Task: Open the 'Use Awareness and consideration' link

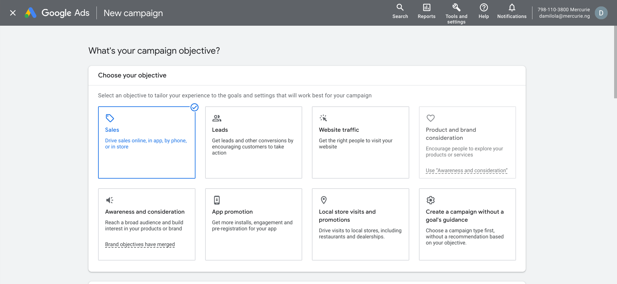Action: [467, 171]
